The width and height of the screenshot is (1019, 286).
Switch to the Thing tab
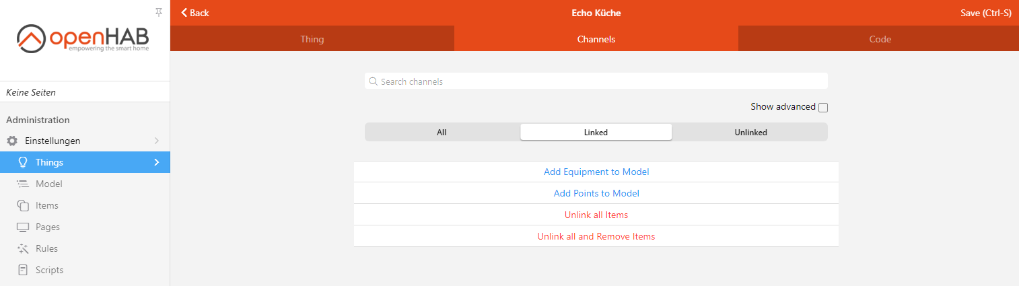(312, 39)
